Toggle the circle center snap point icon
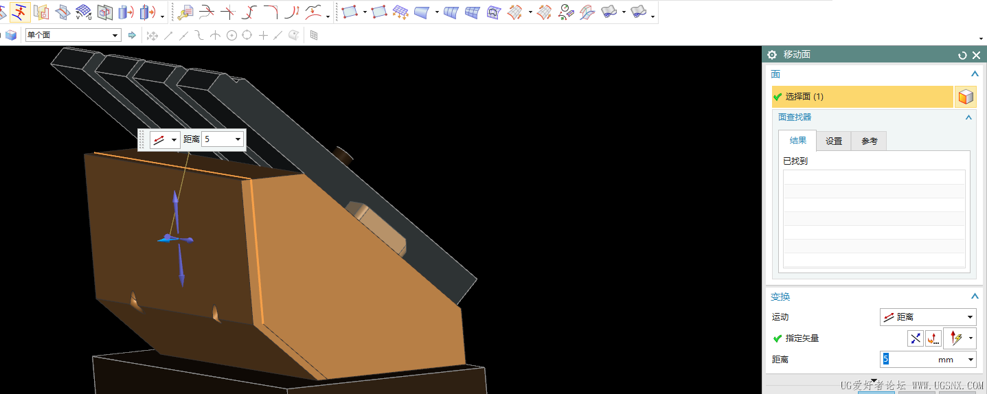987x394 pixels. click(x=231, y=35)
